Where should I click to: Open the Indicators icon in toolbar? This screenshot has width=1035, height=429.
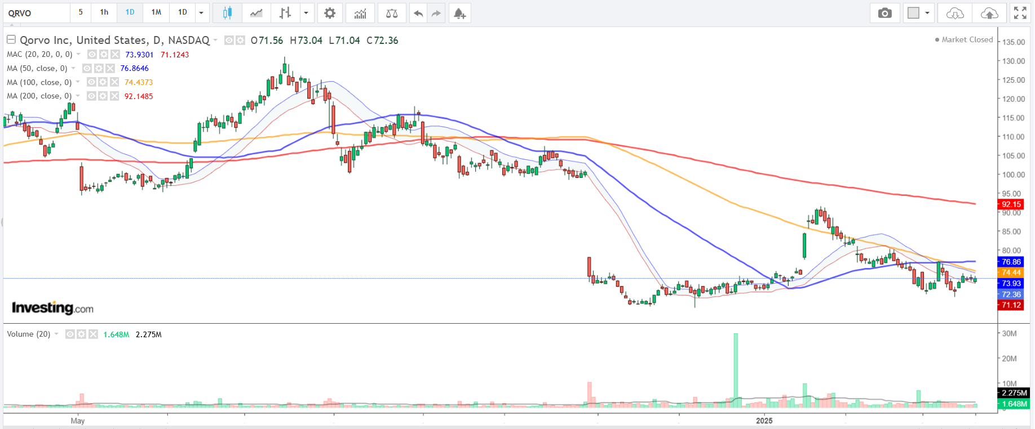(x=360, y=13)
